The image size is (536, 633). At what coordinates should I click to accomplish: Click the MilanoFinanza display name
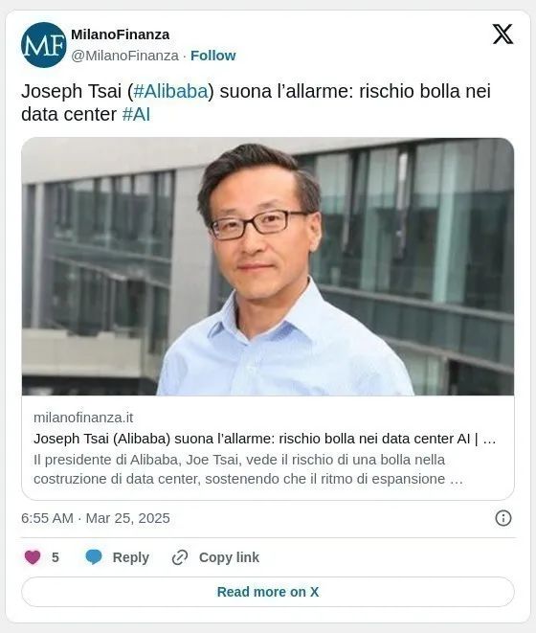point(121,34)
